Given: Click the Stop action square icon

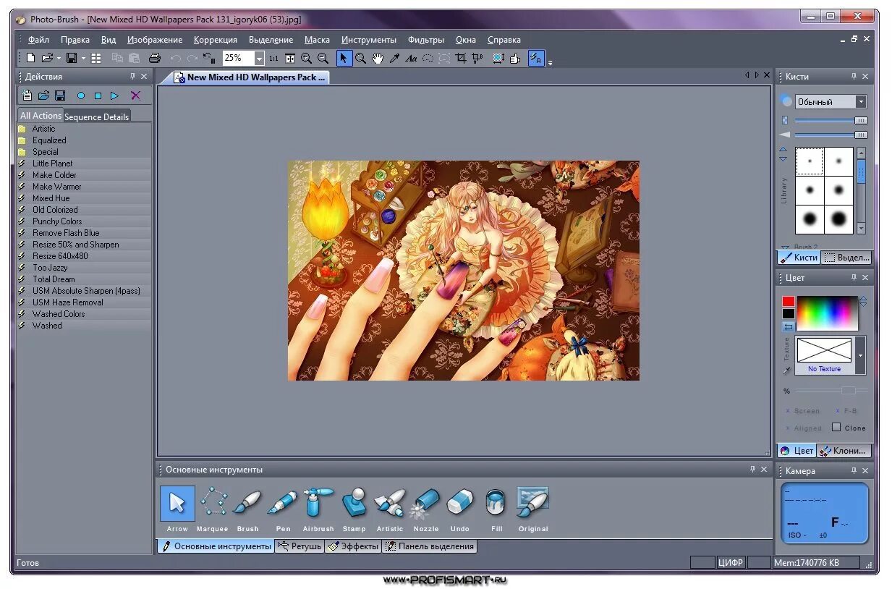Looking at the screenshot, I should pyautogui.click(x=98, y=96).
